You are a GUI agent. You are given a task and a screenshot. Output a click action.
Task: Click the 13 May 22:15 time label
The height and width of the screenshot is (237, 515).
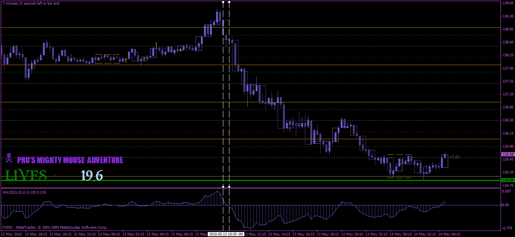[x=377, y=234]
